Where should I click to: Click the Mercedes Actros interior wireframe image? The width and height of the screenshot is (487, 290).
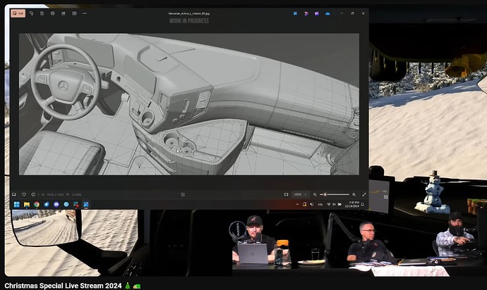pyautogui.click(x=188, y=104)
